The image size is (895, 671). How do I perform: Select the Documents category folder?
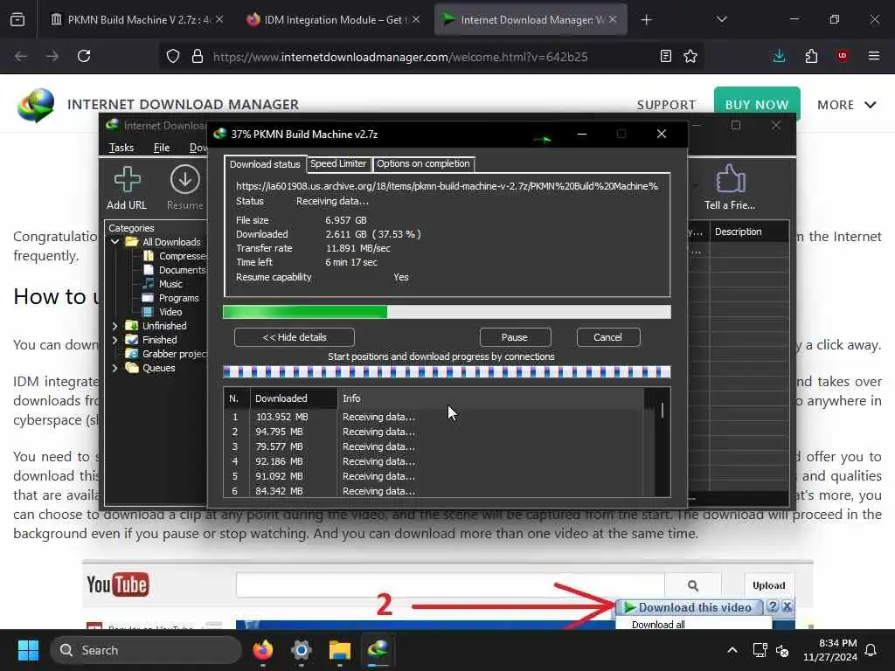tap(175, 269)
